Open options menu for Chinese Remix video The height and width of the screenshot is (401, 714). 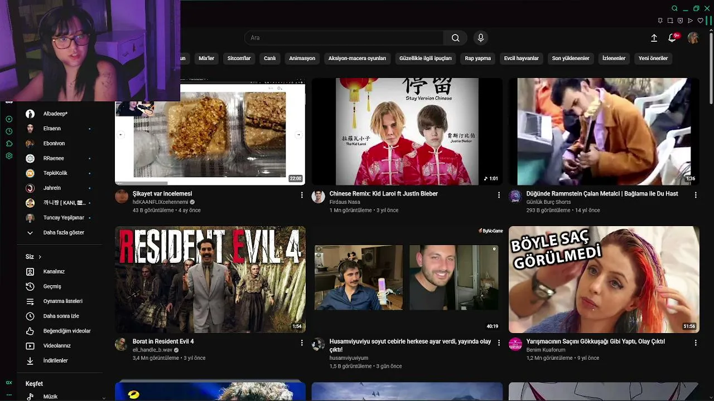click(499, 195)
